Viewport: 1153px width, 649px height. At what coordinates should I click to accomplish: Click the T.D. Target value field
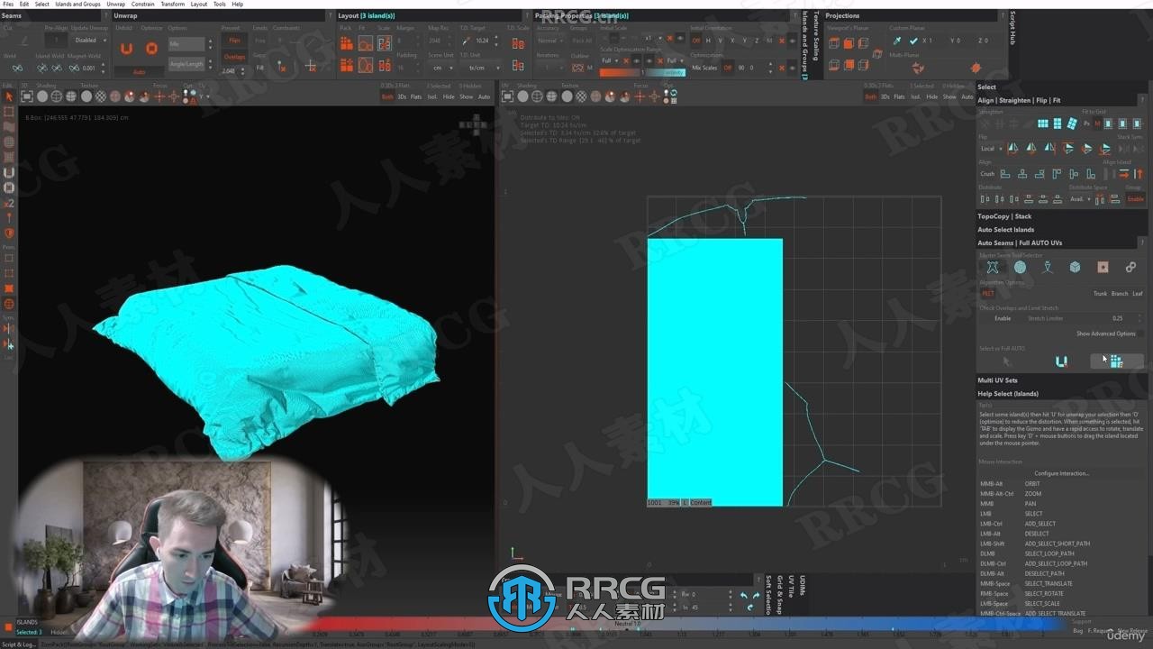(x=482, y=41)
